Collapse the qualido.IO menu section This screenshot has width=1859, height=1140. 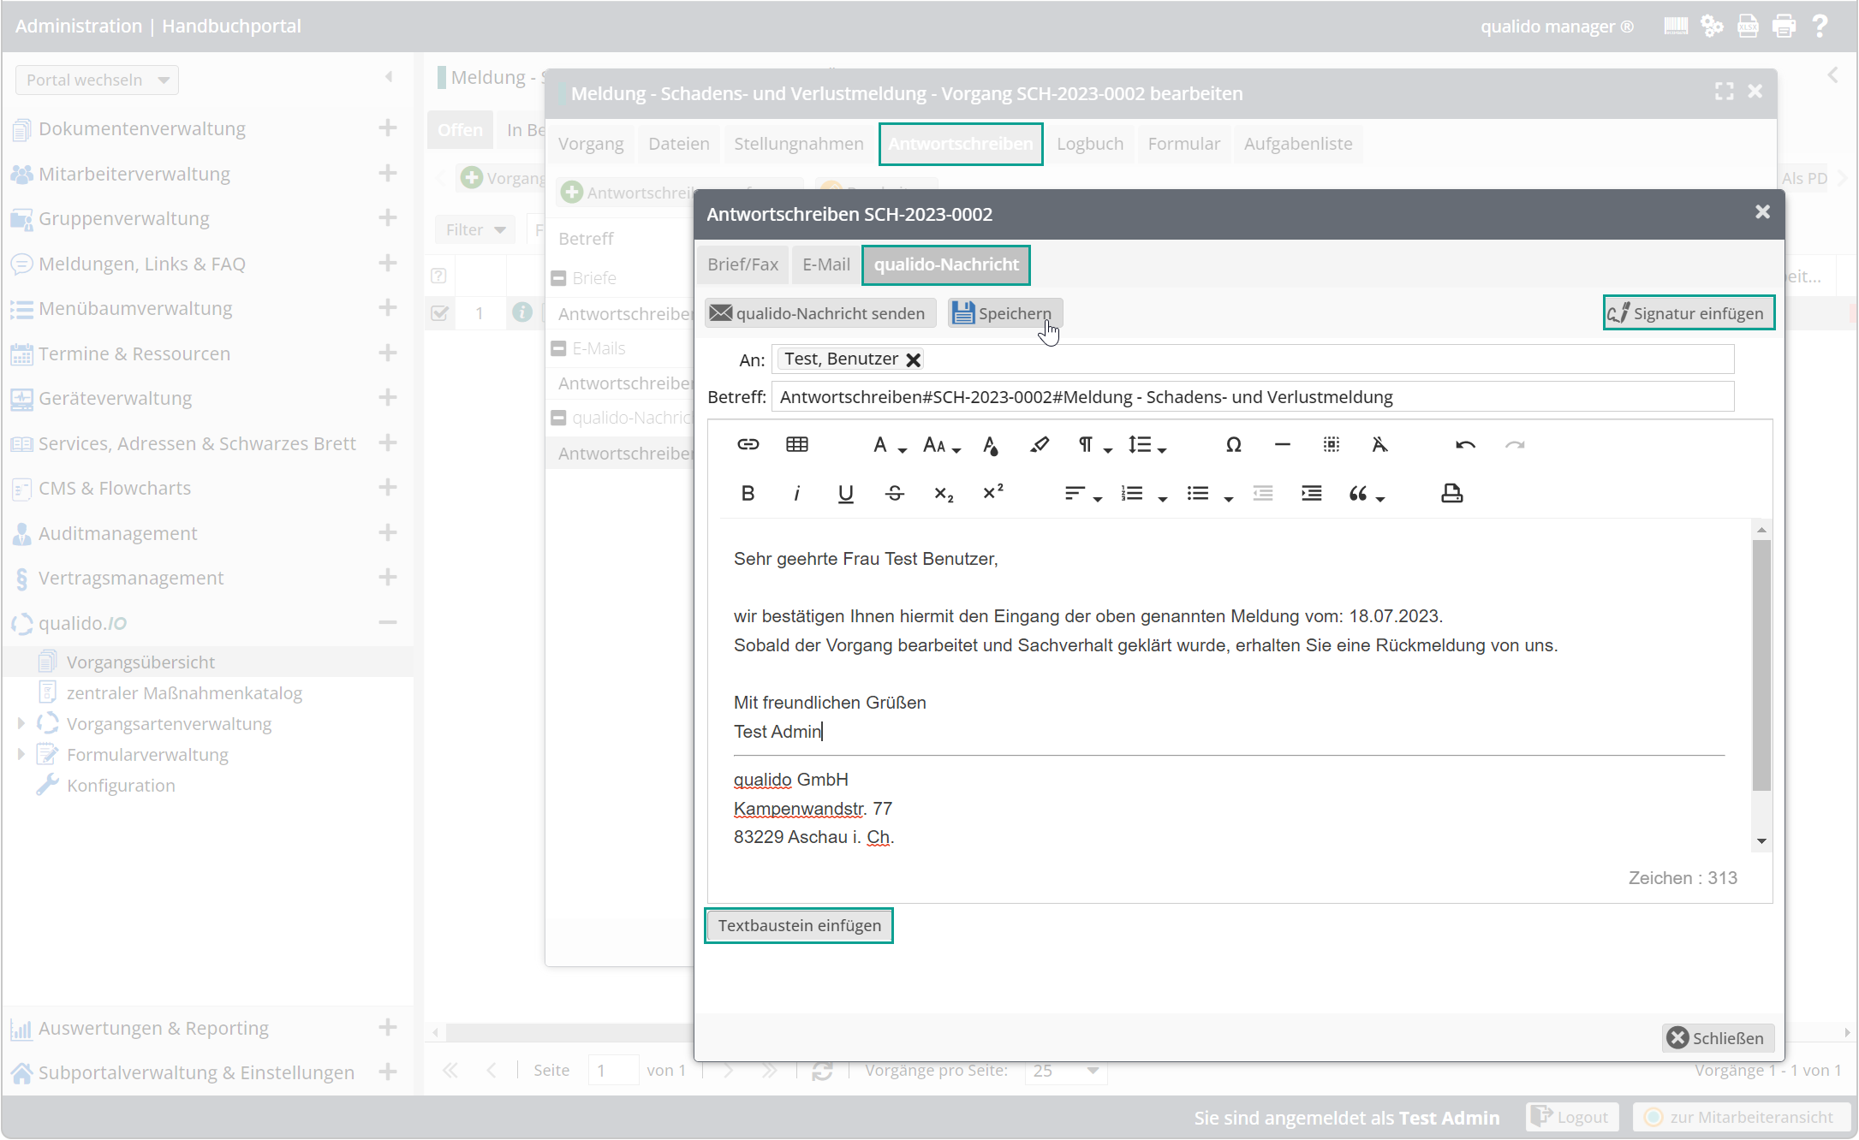[x=387, y=622]
